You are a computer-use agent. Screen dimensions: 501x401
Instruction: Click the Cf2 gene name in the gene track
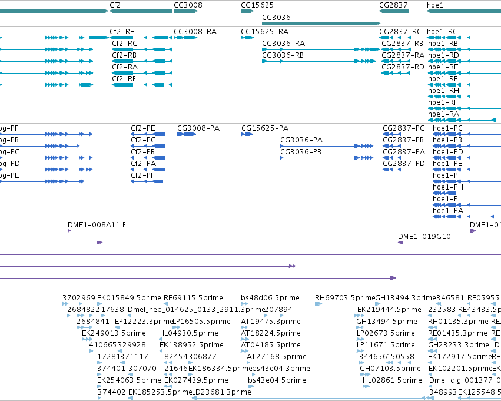pyautogui.click(x=115, y=5)
